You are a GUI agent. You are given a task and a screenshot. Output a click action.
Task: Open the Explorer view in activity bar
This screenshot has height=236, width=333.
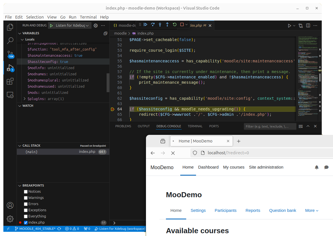click(x=10, y=27)
